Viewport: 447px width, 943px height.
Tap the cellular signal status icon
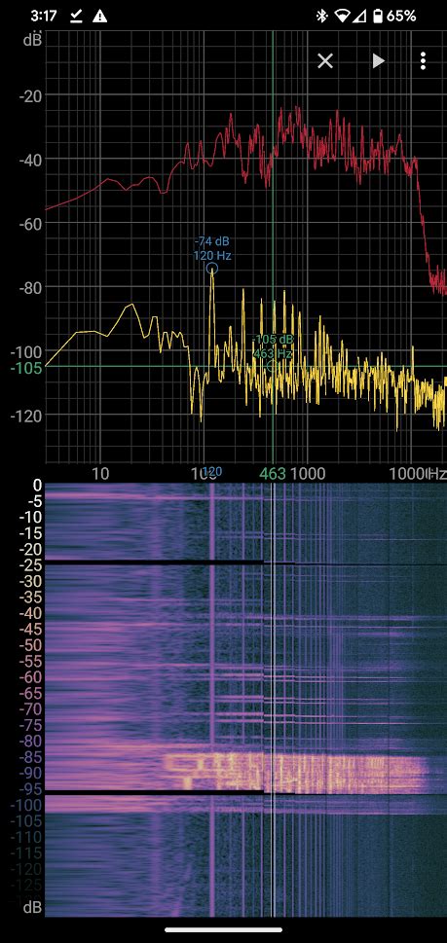359,17
